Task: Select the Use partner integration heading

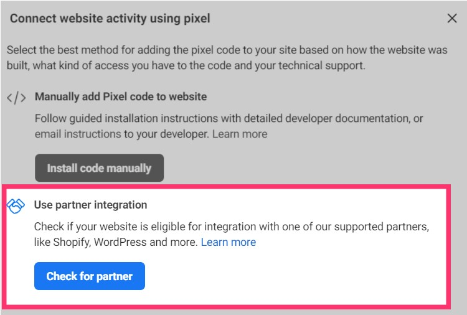Action: pos(91,205)
